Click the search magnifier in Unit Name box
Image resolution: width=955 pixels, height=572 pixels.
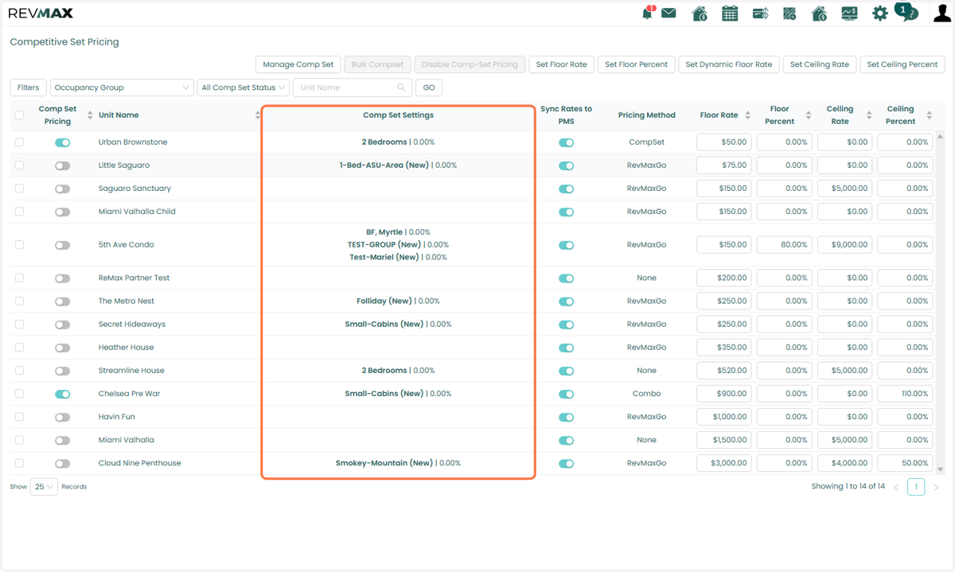[x=401, y=88]
